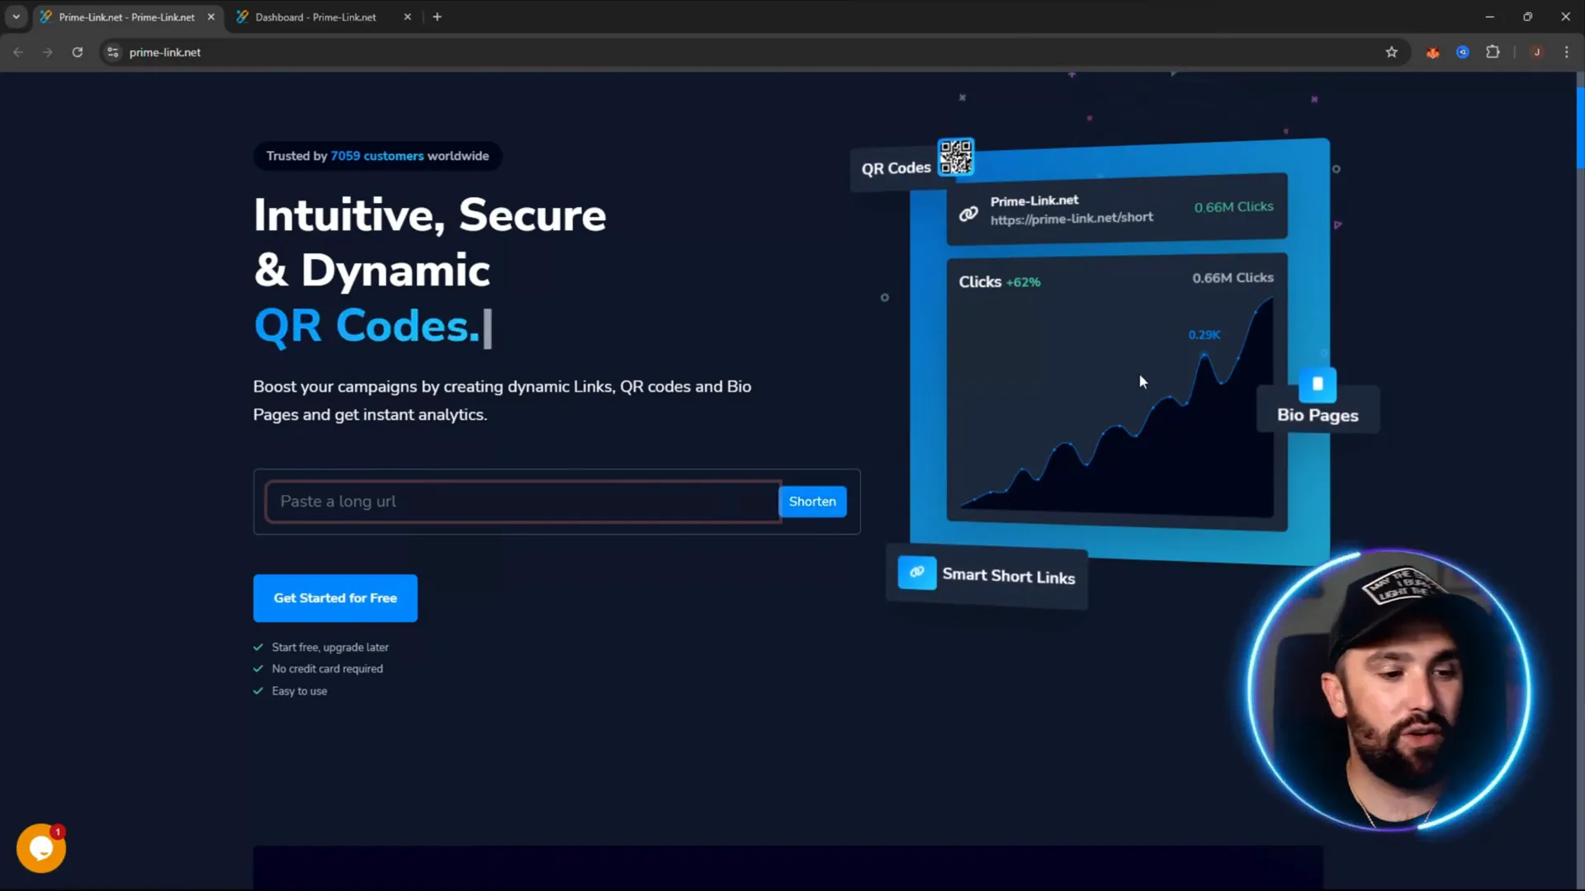Viewport: 1585px width, 891px height.
Task: Open a new browser tab
Action: pos(438,16)
